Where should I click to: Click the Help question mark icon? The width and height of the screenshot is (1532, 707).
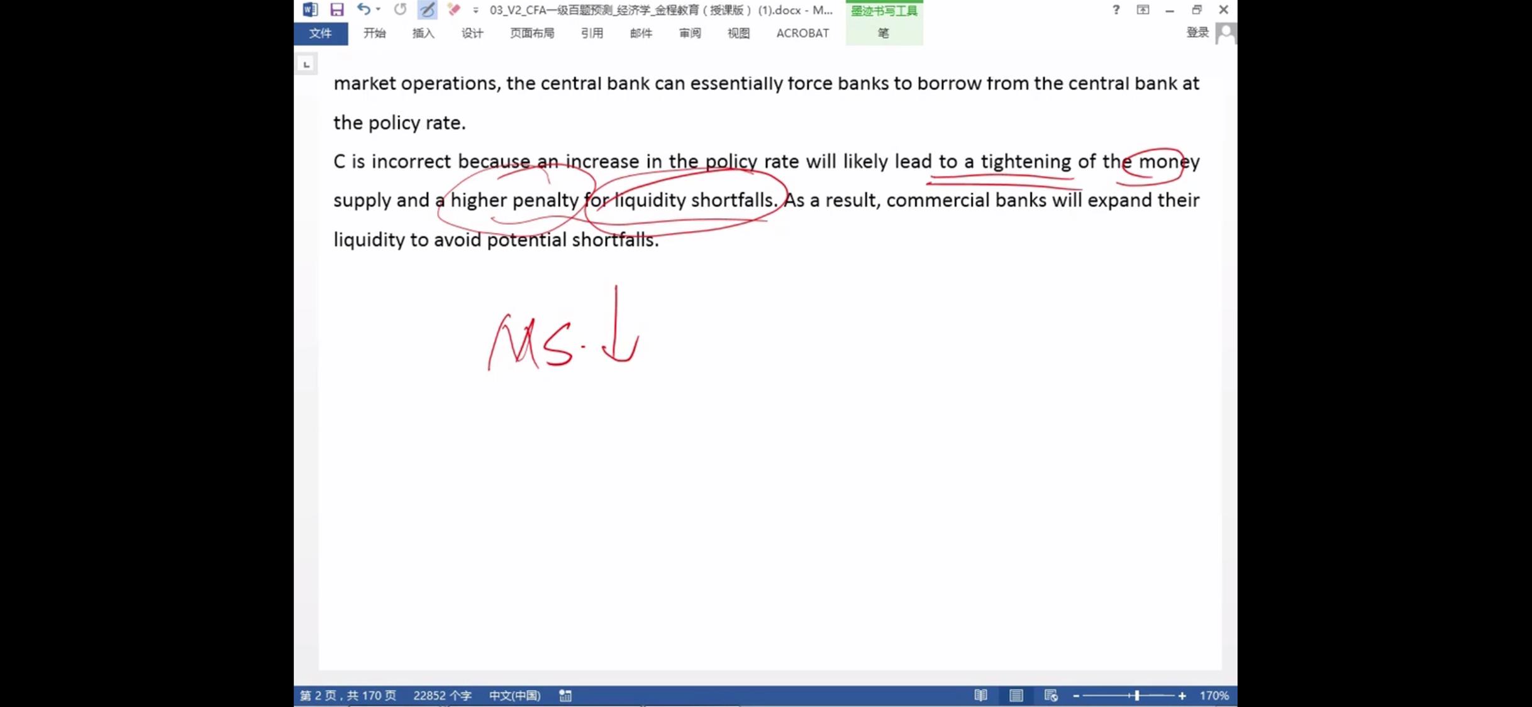coord(1116,9)
